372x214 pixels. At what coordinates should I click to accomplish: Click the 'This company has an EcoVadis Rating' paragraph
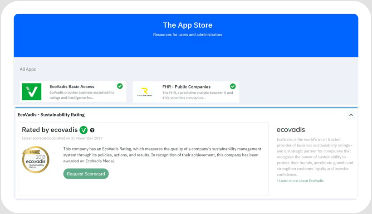click(x=162, y=155)
